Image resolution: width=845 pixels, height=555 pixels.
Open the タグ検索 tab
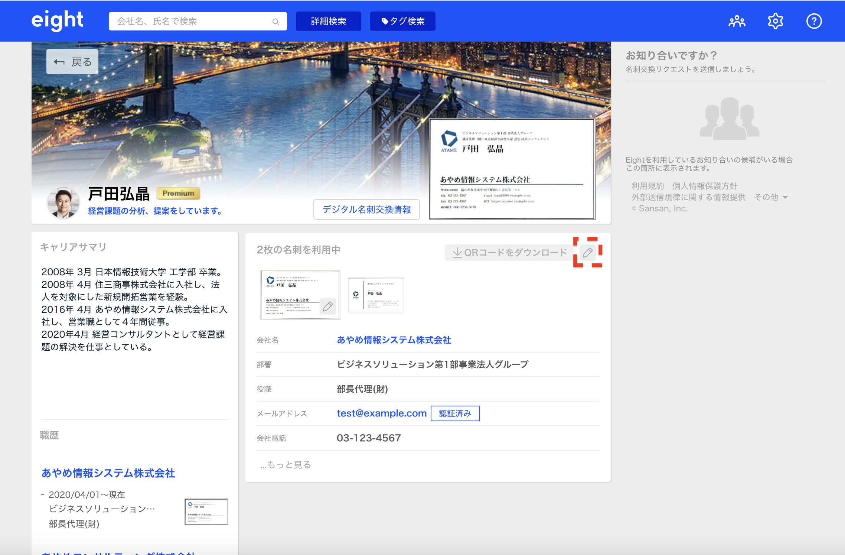[402, 21]
